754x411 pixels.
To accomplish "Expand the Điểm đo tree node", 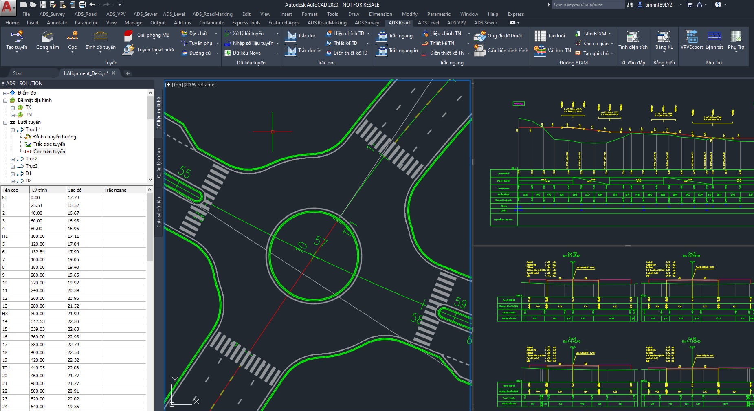I will pyautogui.click(x=5, y=93).
